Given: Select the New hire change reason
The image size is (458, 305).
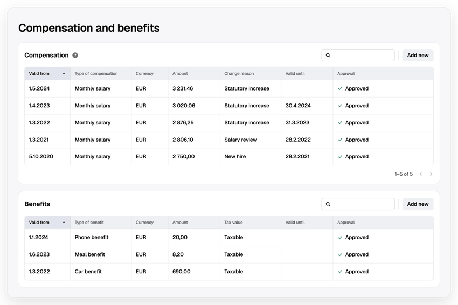Looking at the screenshot, I should tap(235, 157).
